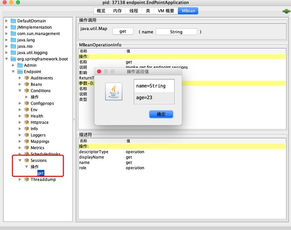Select the Threaddump MBean icon
Viewport: 291px width, 230px height.
pos(27,179)
